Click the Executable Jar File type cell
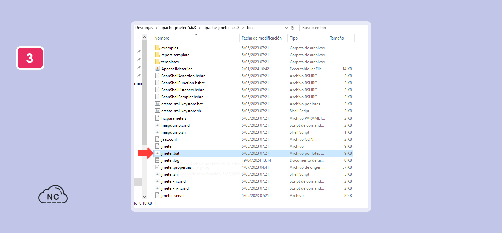This screenshot has height=233, width=502. [306, 69]
